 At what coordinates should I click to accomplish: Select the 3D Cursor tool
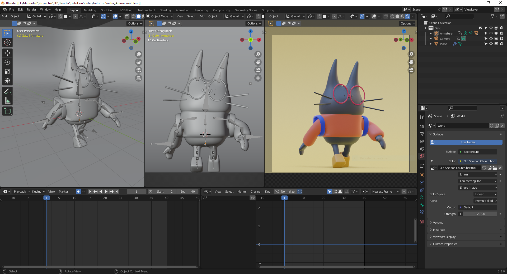7,42
